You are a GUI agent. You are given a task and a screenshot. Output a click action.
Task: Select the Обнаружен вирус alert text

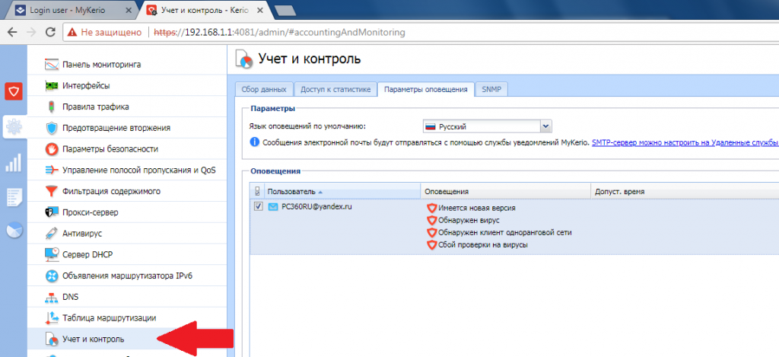click(x=469, y=220)
